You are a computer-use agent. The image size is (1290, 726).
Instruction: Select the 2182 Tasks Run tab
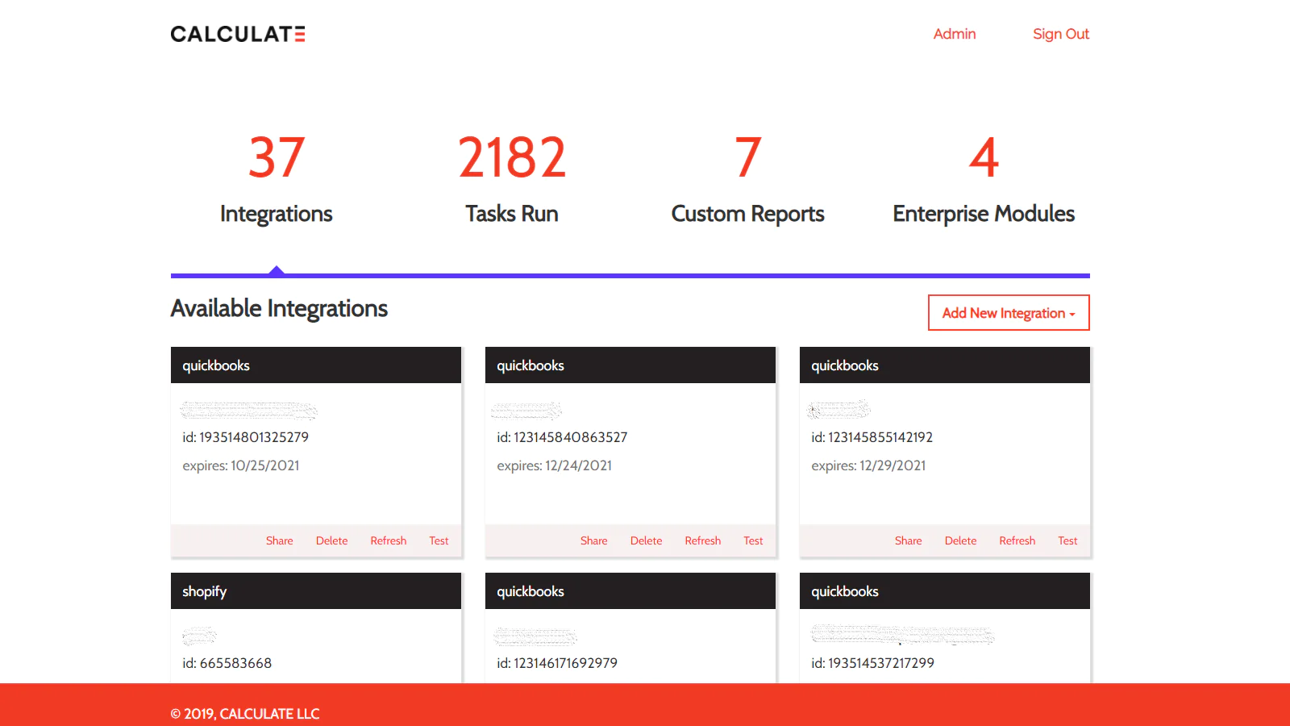[512, 179]
